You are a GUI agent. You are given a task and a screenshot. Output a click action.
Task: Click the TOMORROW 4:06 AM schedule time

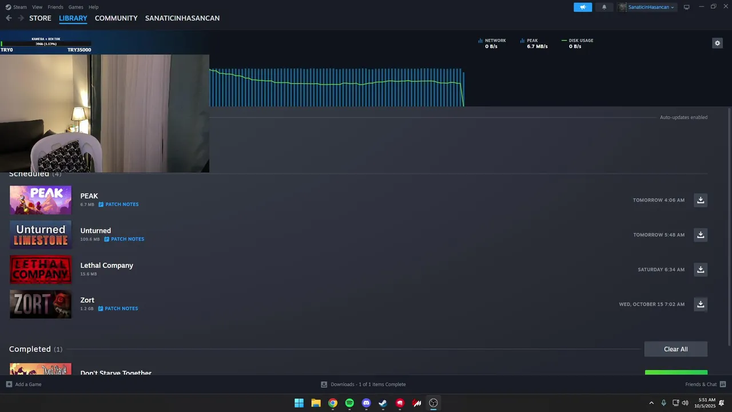(659, 200)
